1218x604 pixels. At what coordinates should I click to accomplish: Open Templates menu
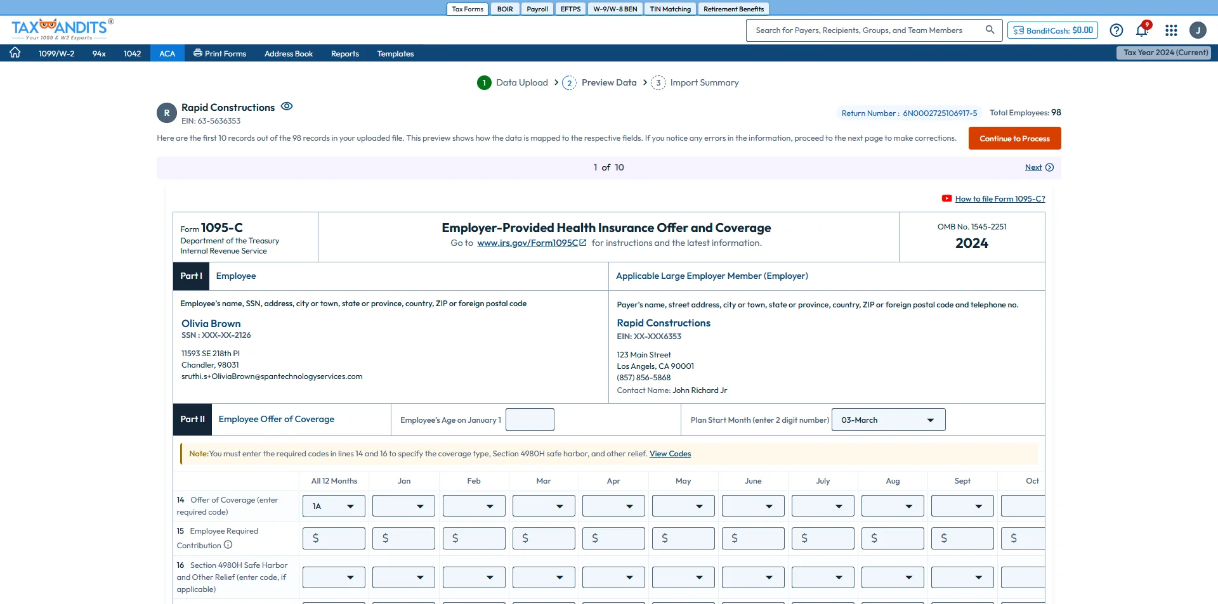coord(395,53)
